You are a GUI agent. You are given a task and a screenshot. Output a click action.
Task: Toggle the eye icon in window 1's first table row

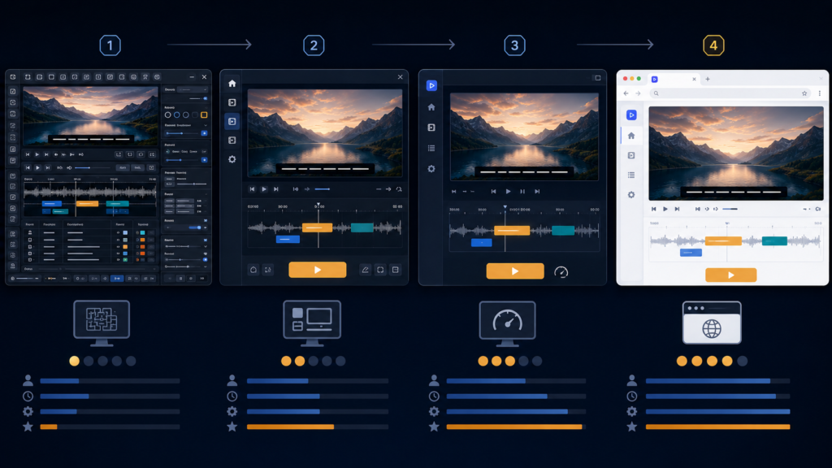coord(119,232)
